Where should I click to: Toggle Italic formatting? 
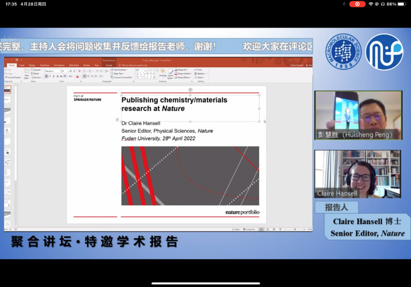click(49, 76)
